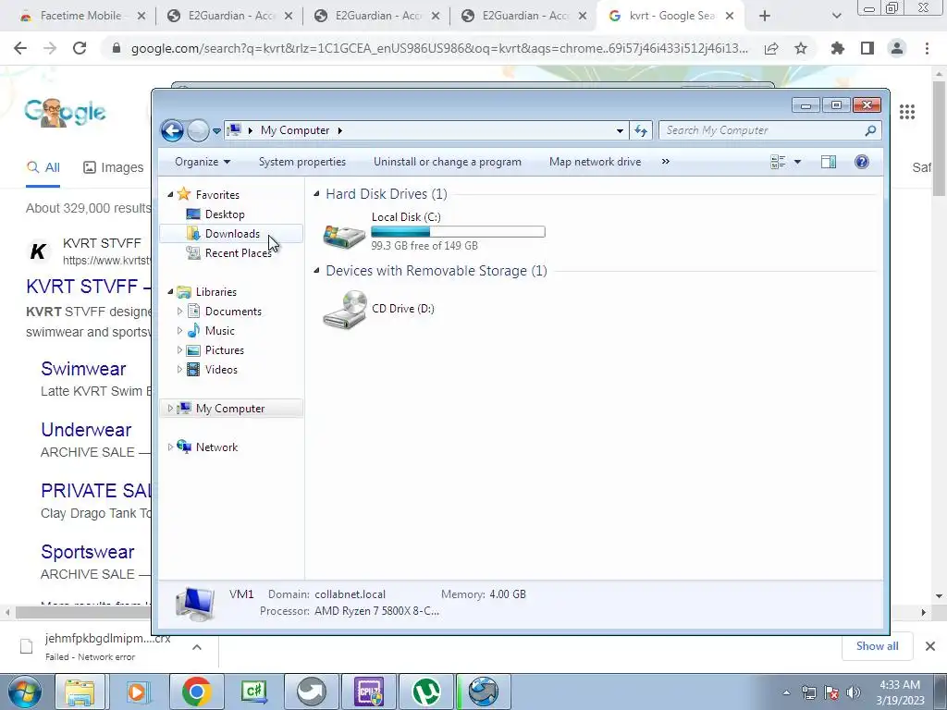Open the address bar history dropdown
The height and width of the screenshot is (710, 947).
620,130
